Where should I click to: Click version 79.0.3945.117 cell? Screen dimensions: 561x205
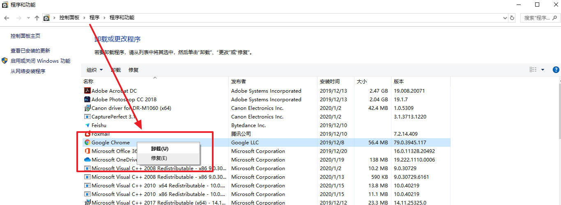tap(410, 143)
